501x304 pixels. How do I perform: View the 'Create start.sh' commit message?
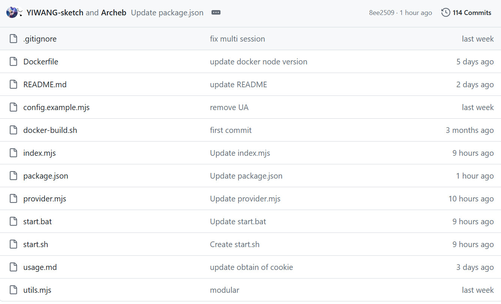point(234,244)
